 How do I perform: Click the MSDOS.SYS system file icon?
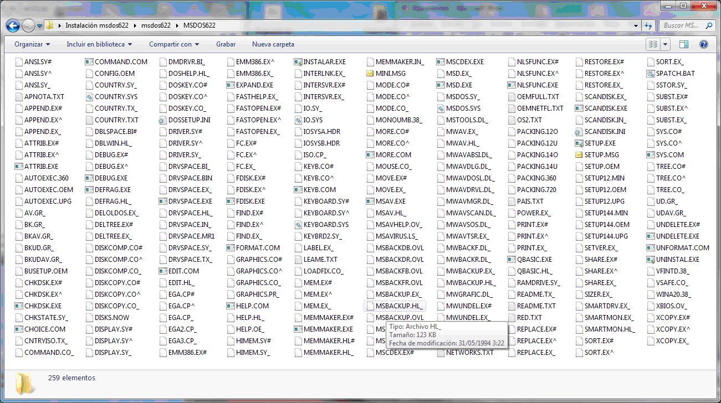coord(441,108)
